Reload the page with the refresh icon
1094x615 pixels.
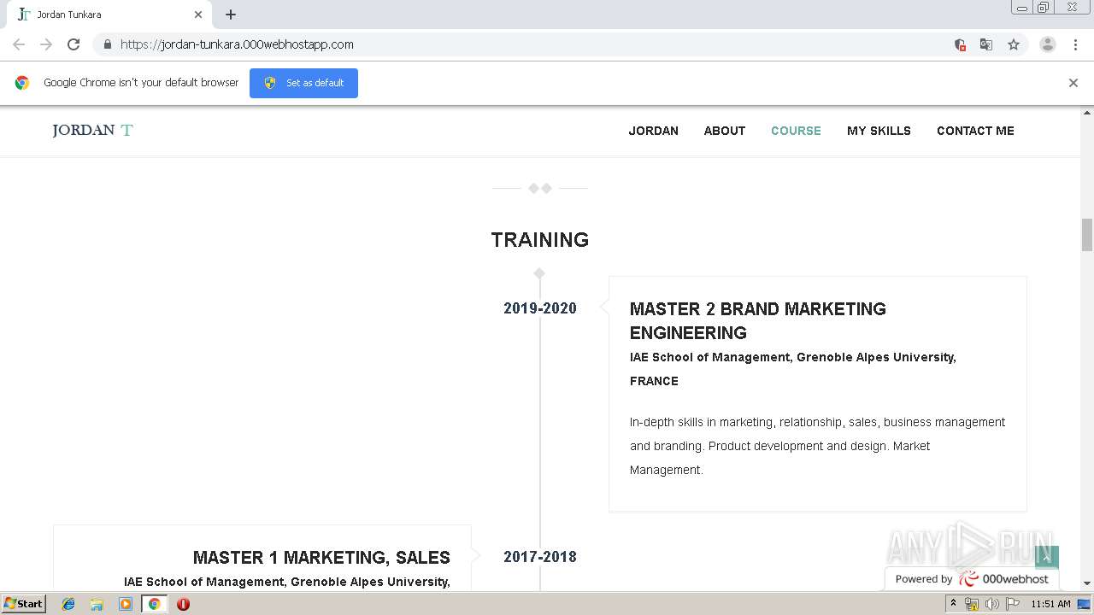74,44
